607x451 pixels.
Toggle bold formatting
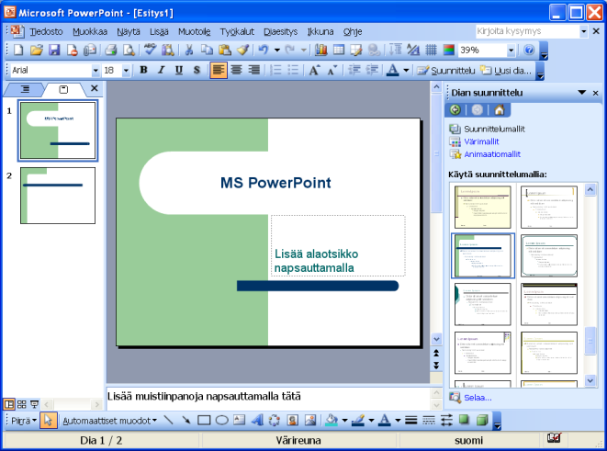[x=143, y=70]
